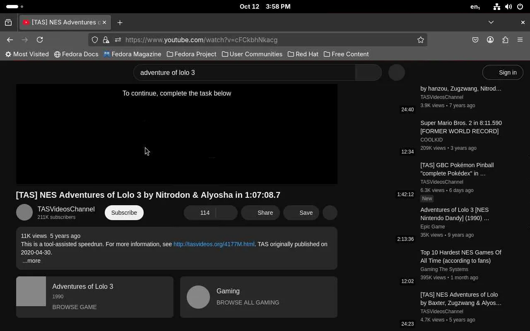The height and width of the screenshot is (331, 530).
Task: Browse all Gaming category card
Action: [259, 297]
